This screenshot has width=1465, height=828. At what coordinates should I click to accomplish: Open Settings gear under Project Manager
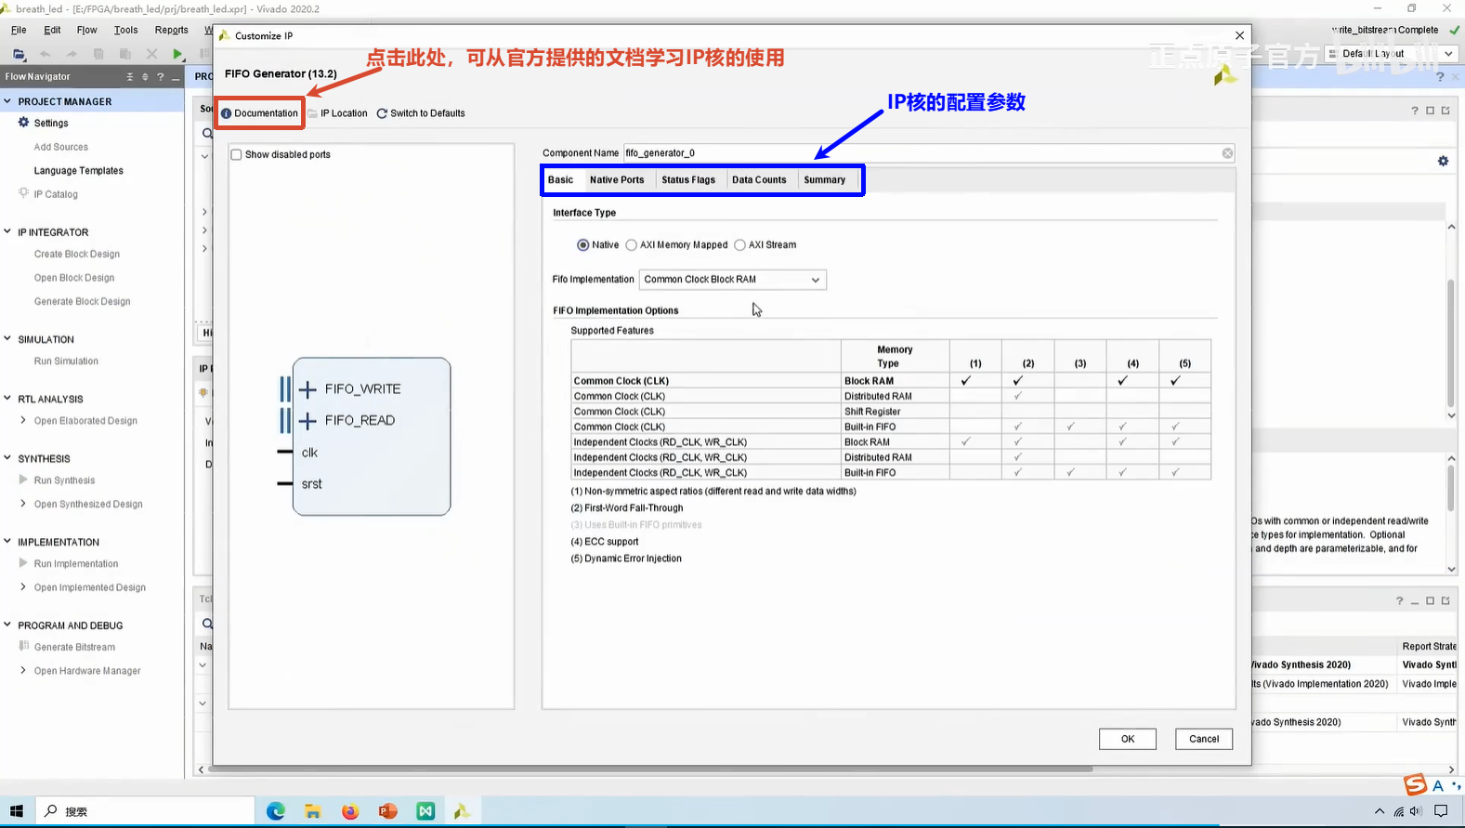tap(44, 123)
